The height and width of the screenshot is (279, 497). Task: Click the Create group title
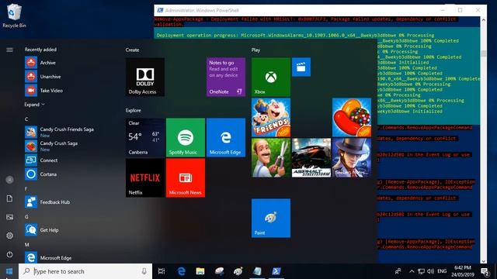click(132, 50)
